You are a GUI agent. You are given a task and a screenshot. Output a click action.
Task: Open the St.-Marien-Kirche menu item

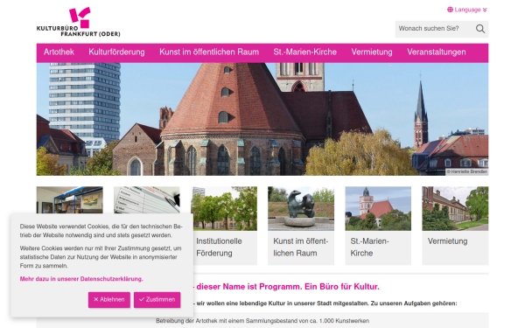coord(305,52)
